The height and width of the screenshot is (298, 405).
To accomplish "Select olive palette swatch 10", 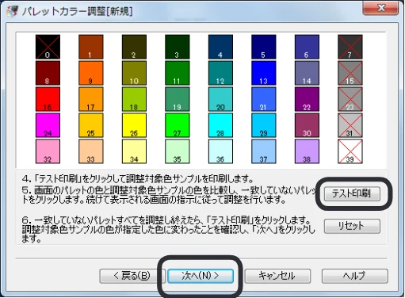I will (x=134, y=73).
